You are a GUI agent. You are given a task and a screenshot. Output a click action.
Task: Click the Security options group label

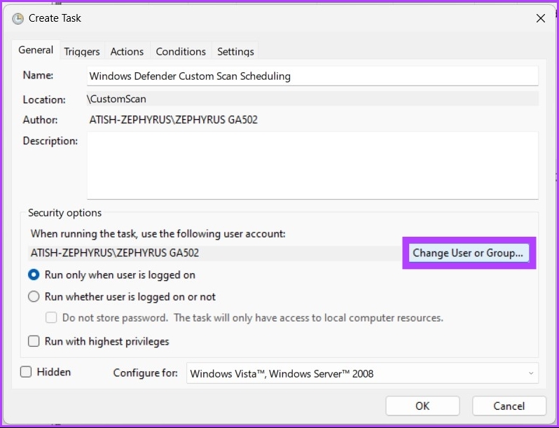pyautogui.click(x=65, y=213)
